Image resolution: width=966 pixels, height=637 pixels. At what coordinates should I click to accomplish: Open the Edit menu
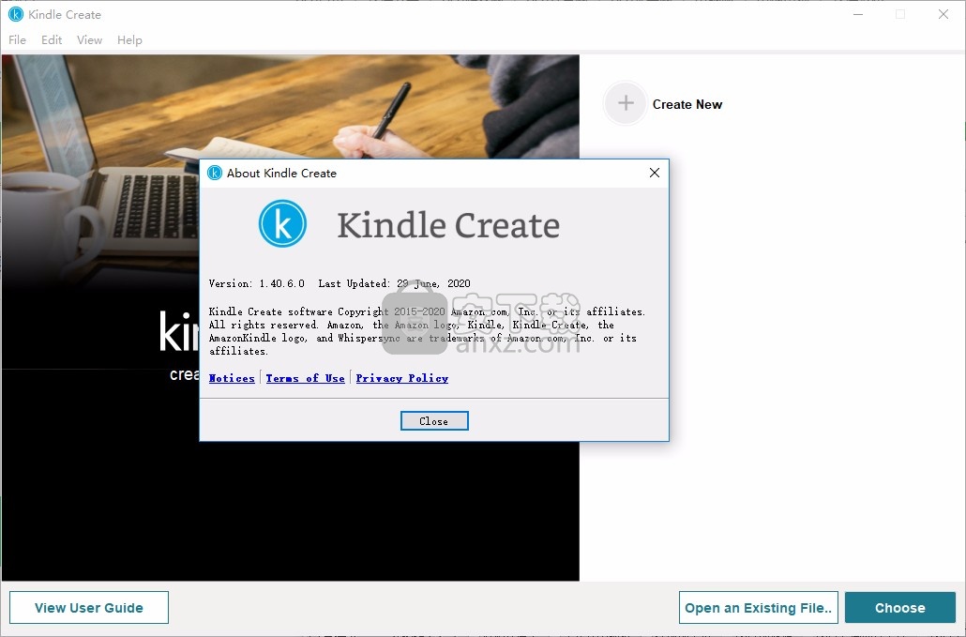click(x=52, y=40)
